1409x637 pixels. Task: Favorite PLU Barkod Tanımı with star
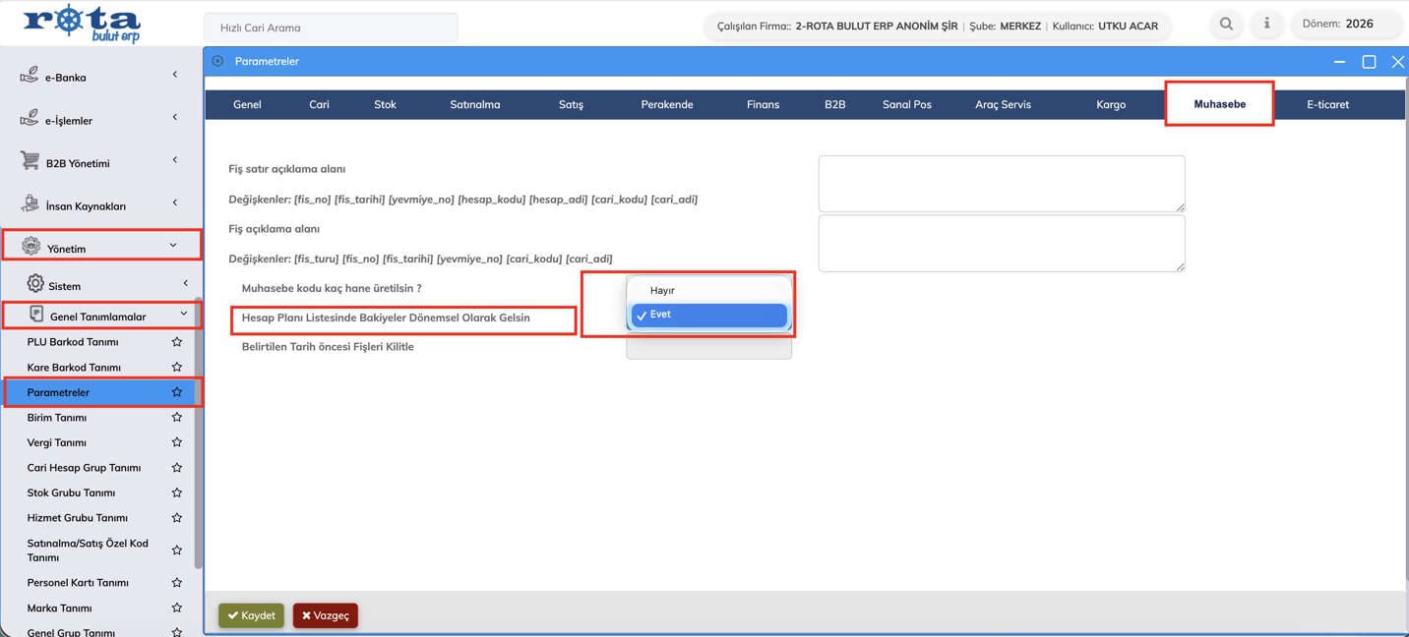coord(177,342)
